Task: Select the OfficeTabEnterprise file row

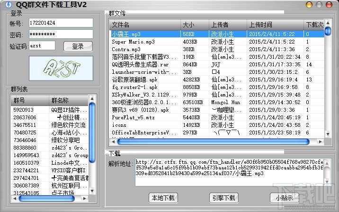Action: pyautogui.click(x=217, y=132)
